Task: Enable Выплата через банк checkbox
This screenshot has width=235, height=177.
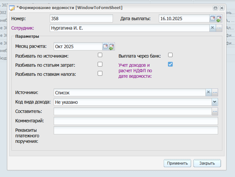Action: click(x=170, y=55)
